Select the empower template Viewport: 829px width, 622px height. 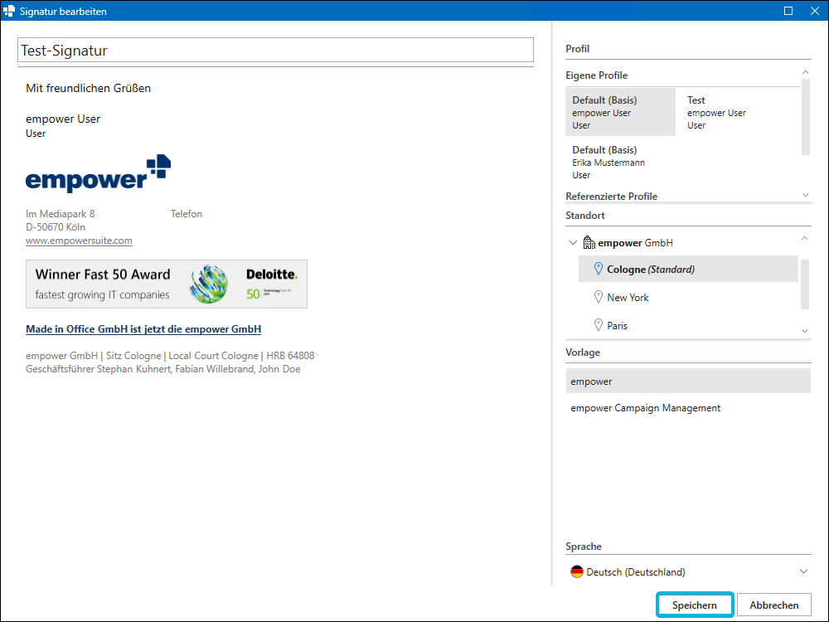(688, 381)
